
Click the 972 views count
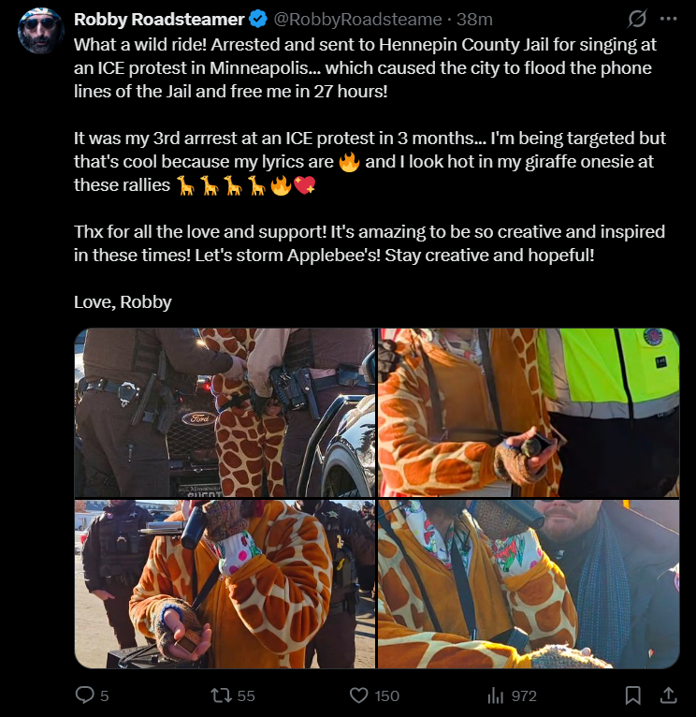coord(524,696)
